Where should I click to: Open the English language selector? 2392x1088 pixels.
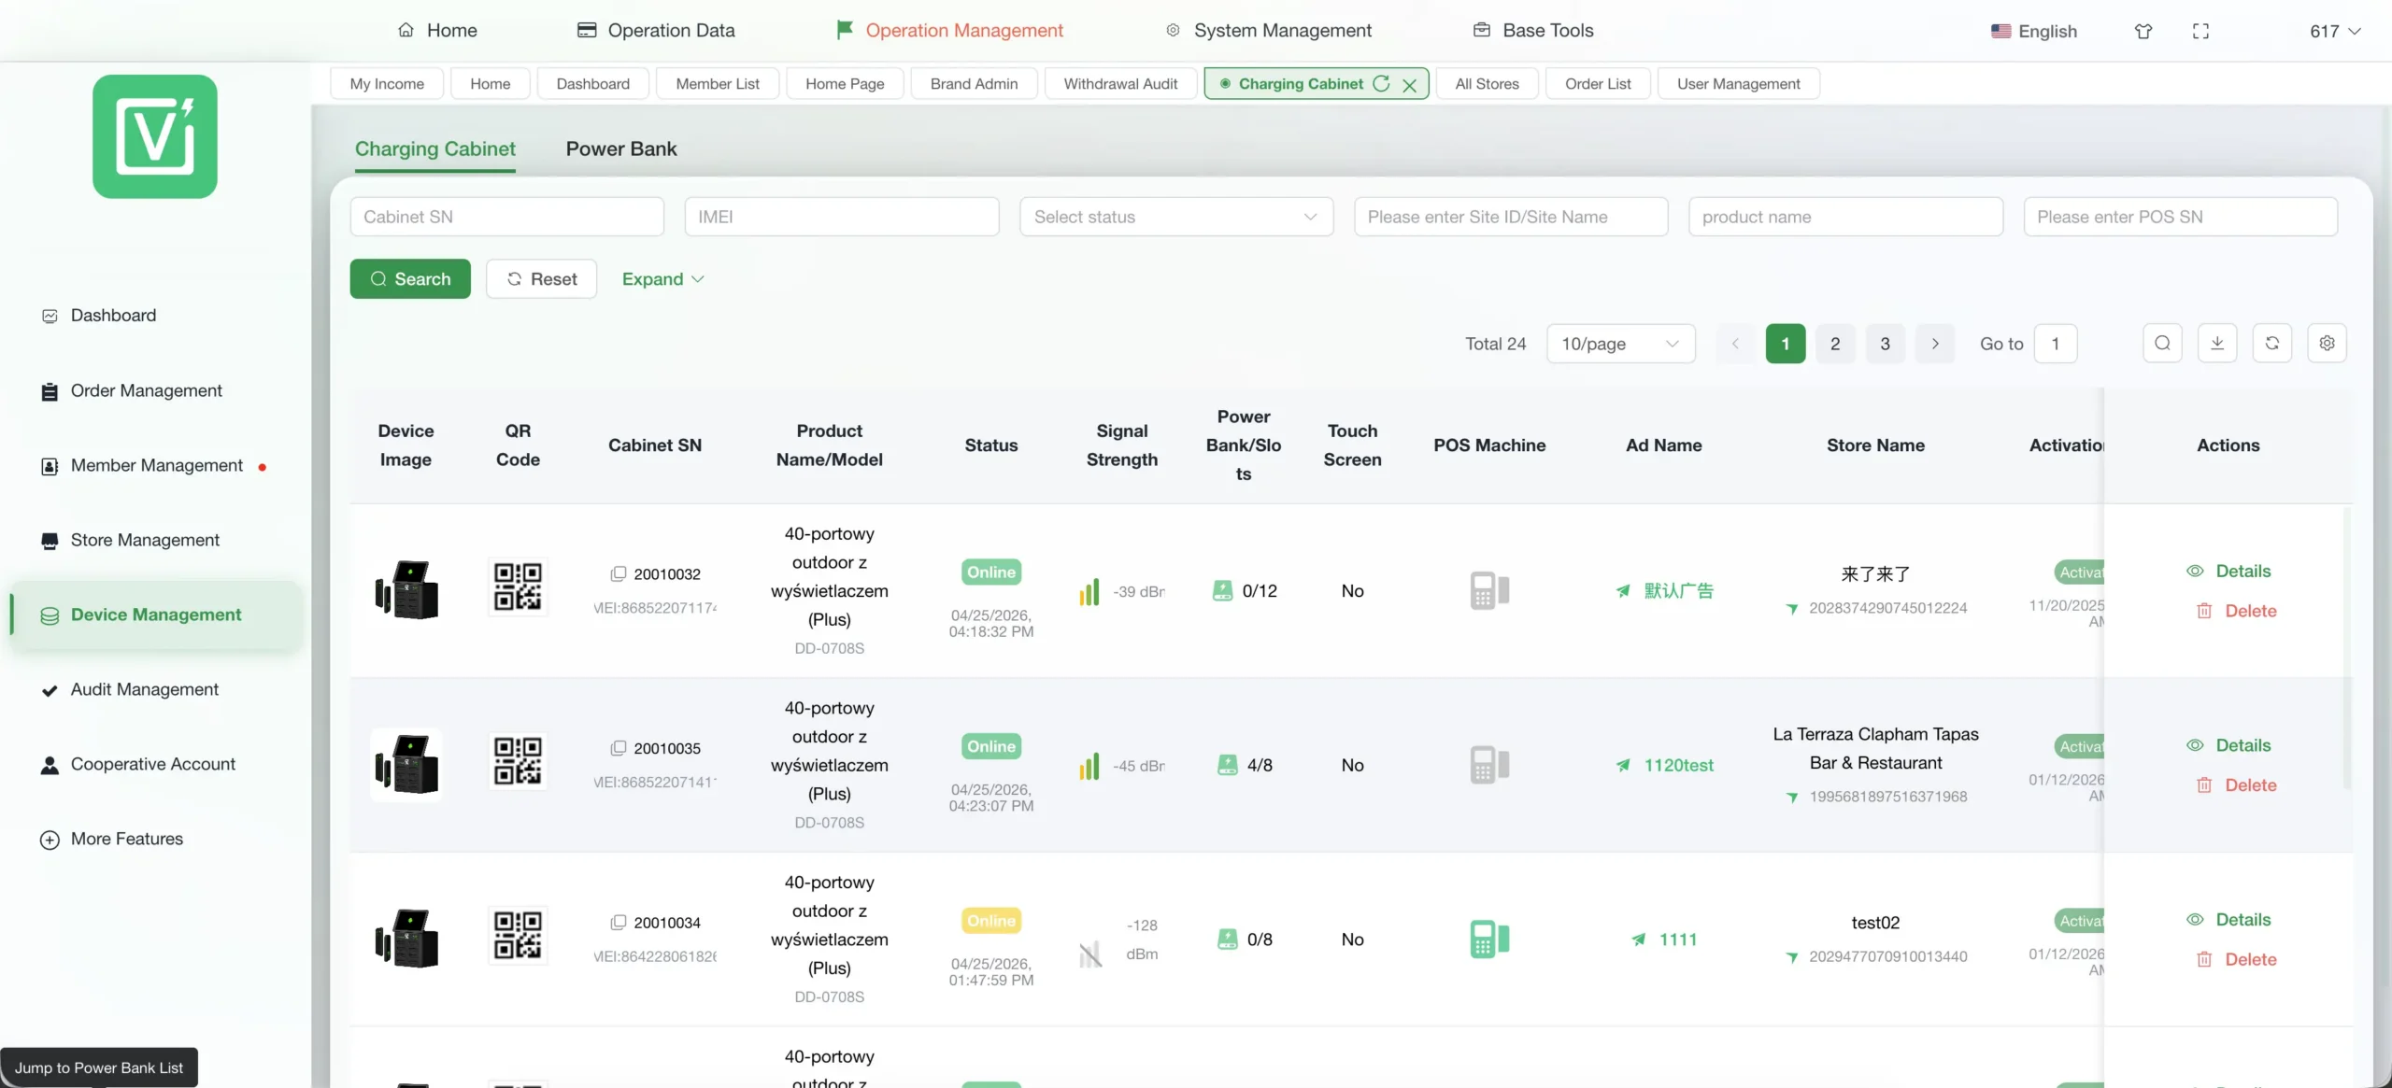click(2033, 31)
